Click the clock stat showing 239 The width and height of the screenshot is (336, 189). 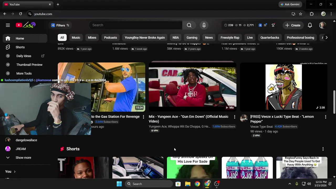[x=229, y=25]
